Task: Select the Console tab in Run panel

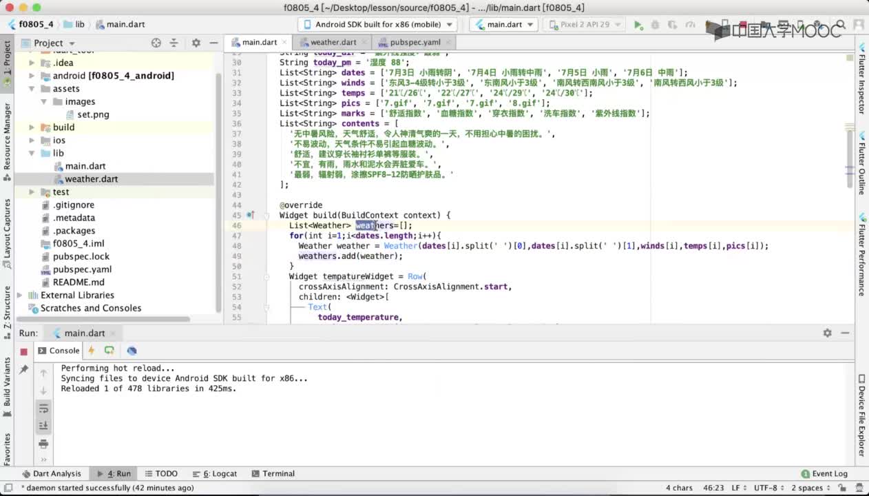Action: [59, 351]
